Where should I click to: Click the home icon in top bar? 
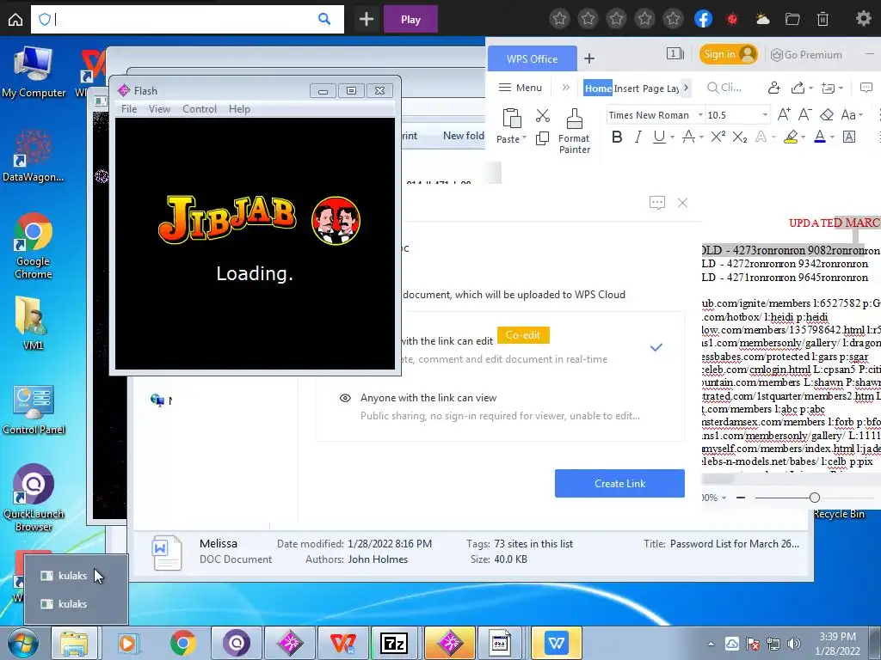(15, 19)
